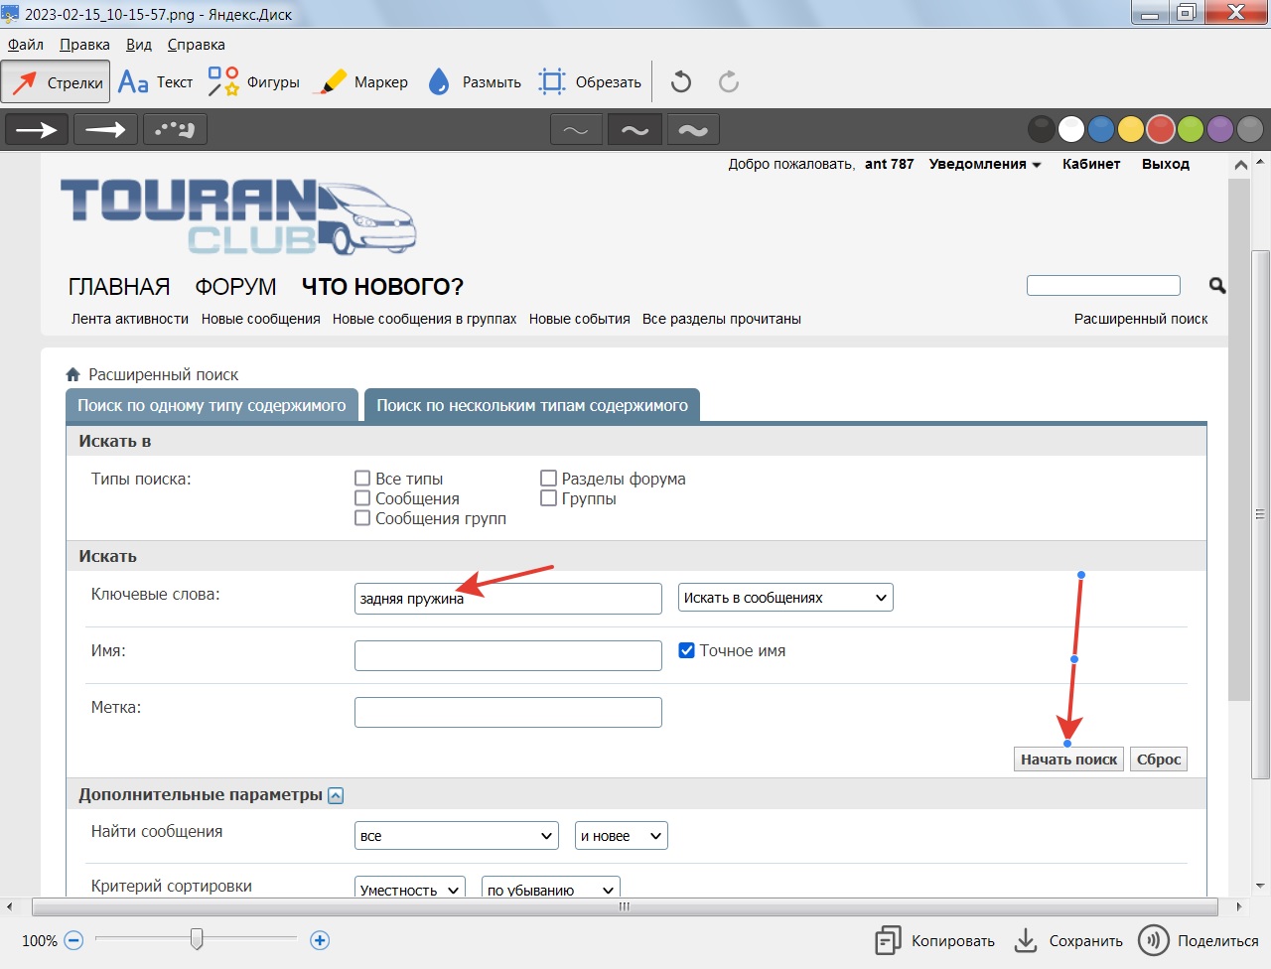Open the Вид menu
Image resolution: width=1271 pixels, height=969 pixels.
click(139, 45)
